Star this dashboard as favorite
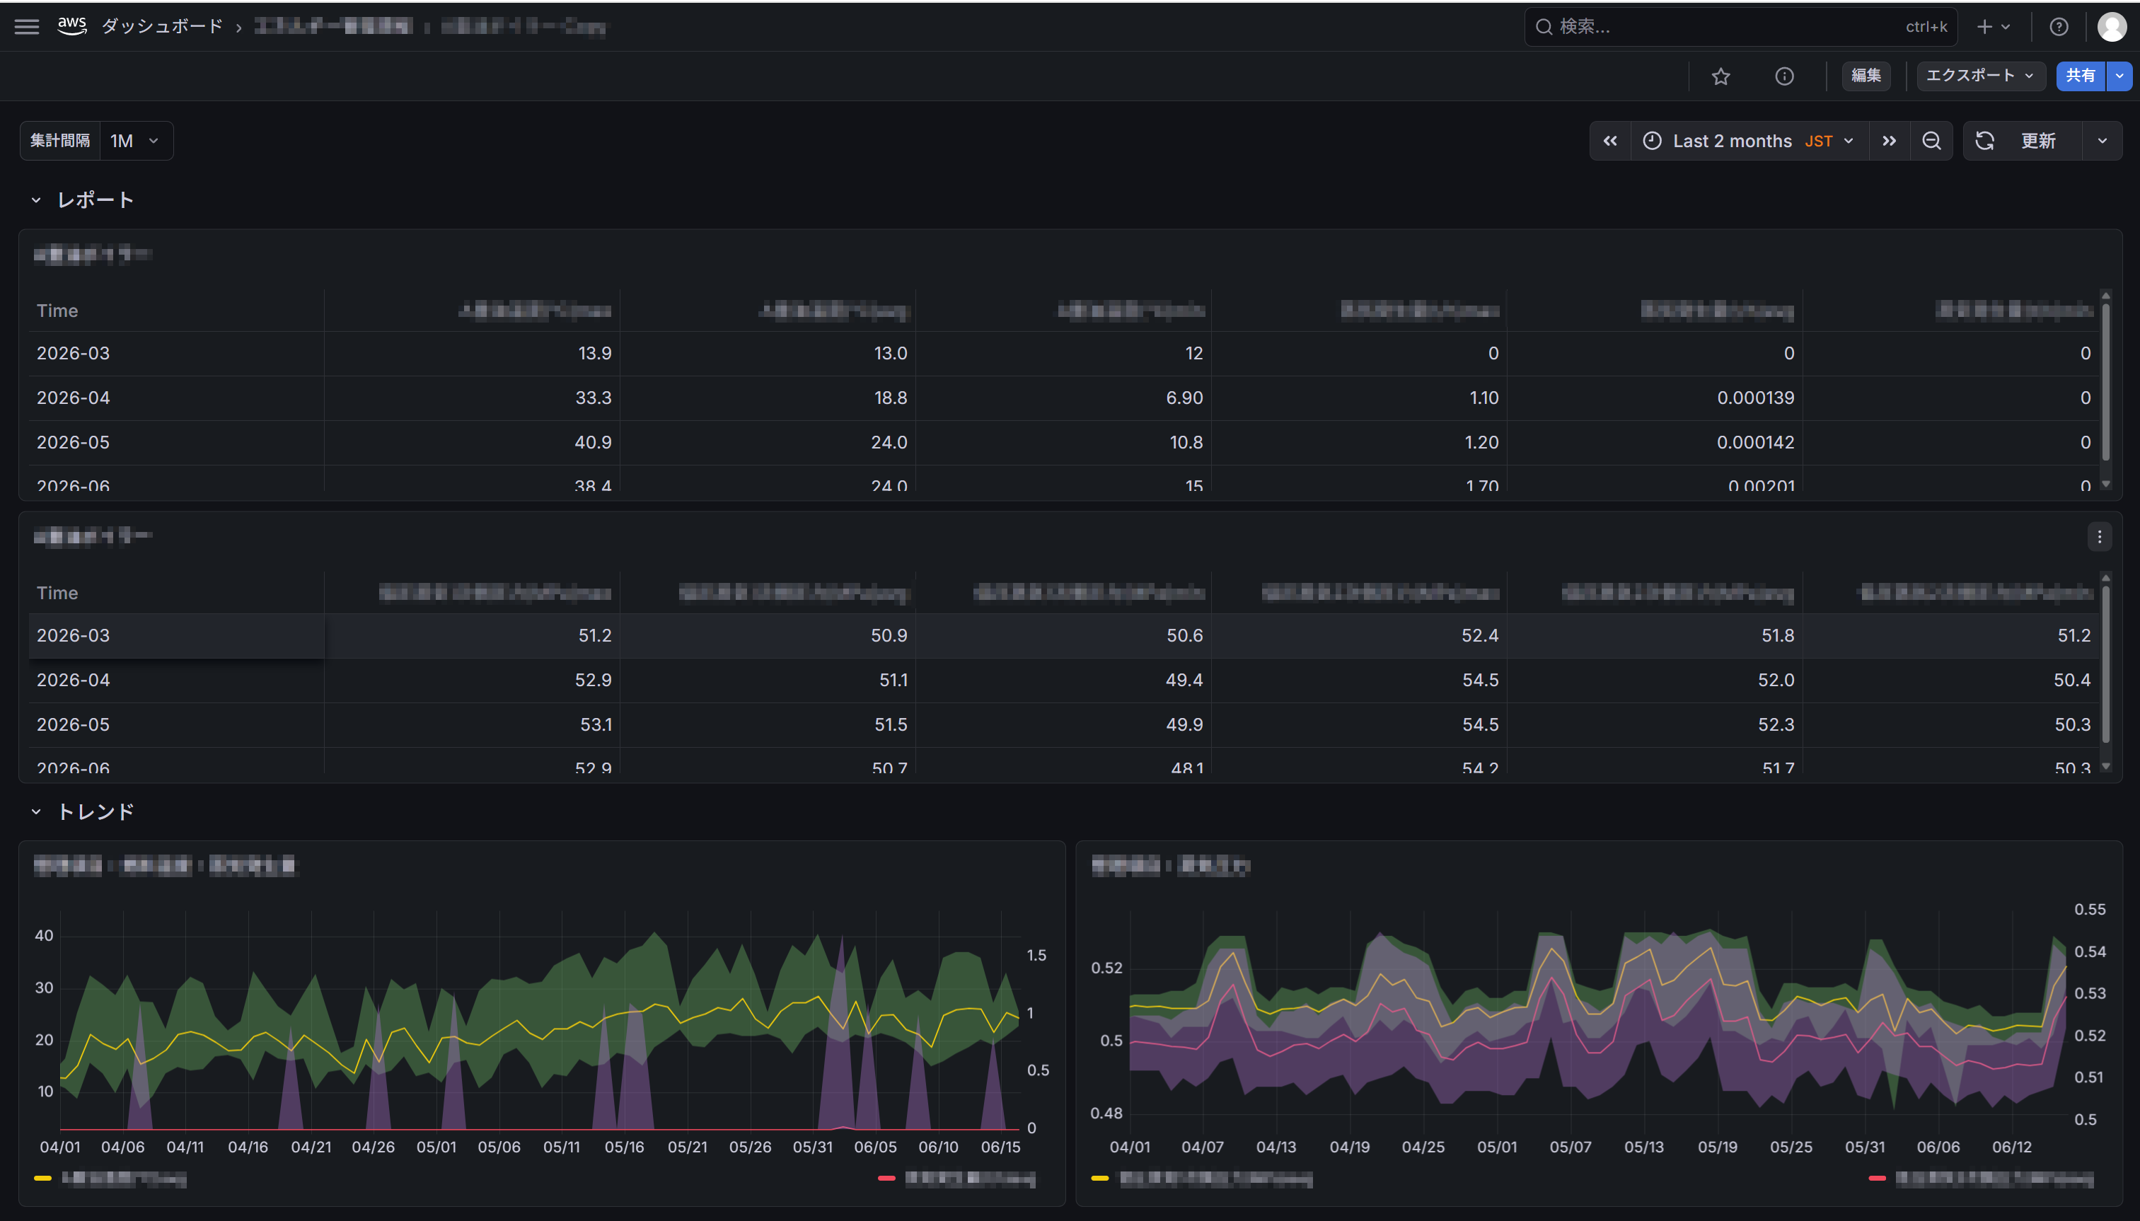This screenshot has width=2140, height=1221. [1720, 76]
